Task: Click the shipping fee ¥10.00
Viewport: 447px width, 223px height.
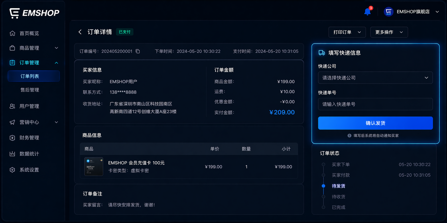Action: pos(287,92)
